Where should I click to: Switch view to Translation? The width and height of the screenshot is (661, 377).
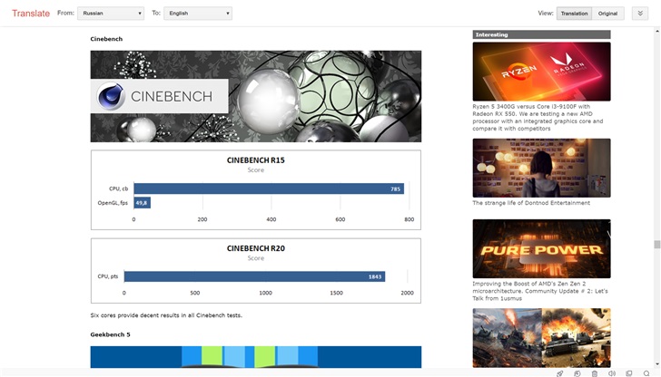coord(574,14)
